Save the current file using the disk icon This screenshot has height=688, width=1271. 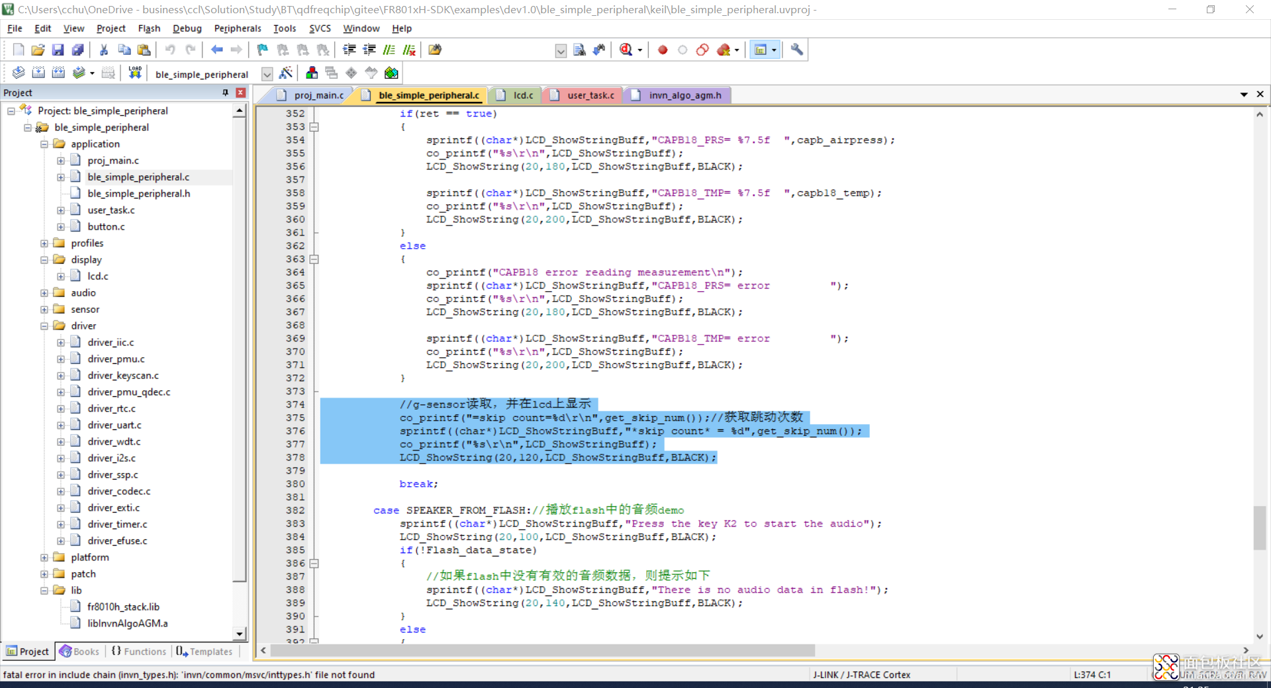point(58,50)
